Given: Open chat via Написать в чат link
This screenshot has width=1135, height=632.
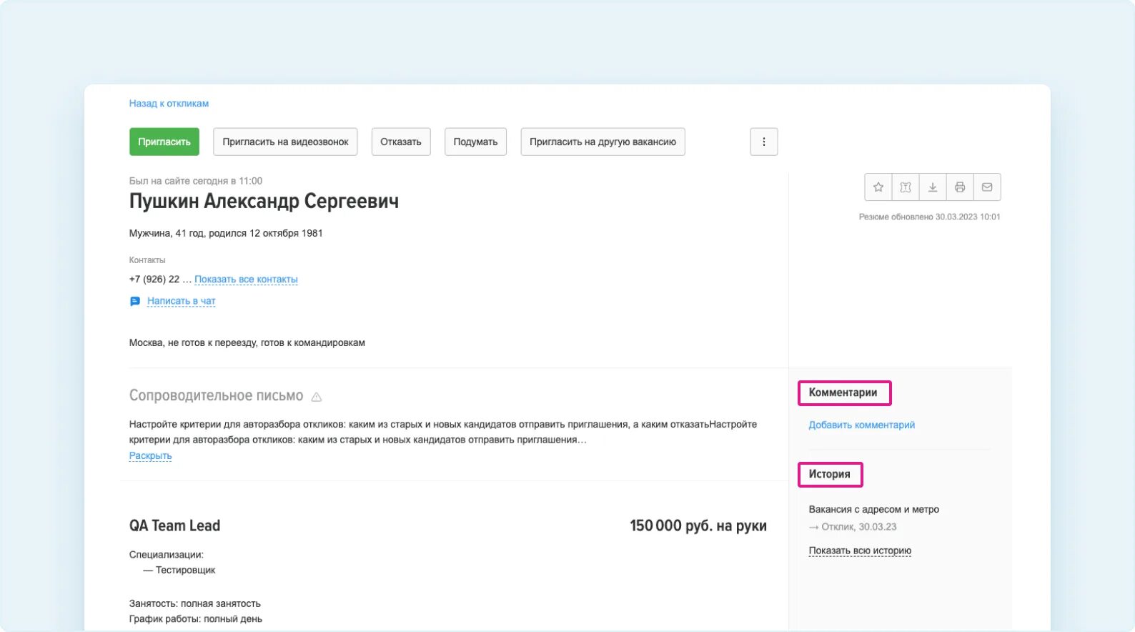Looking at the screenshot, I should pos(181,301).
